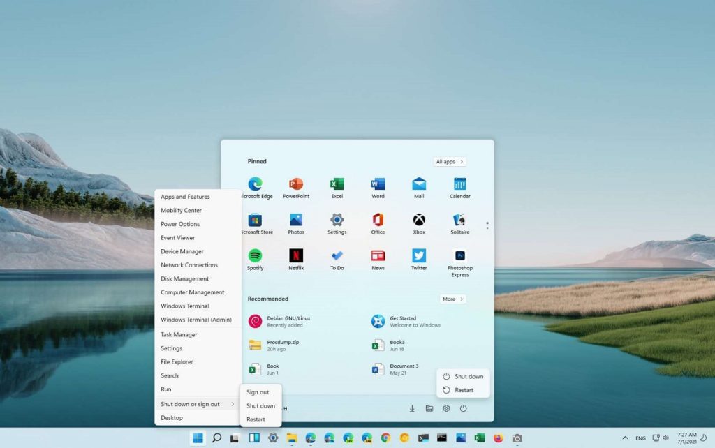Click the pinned apps page dots
Image resolution: width=715 pixels, height=448 pixels.
coord(487,225)
